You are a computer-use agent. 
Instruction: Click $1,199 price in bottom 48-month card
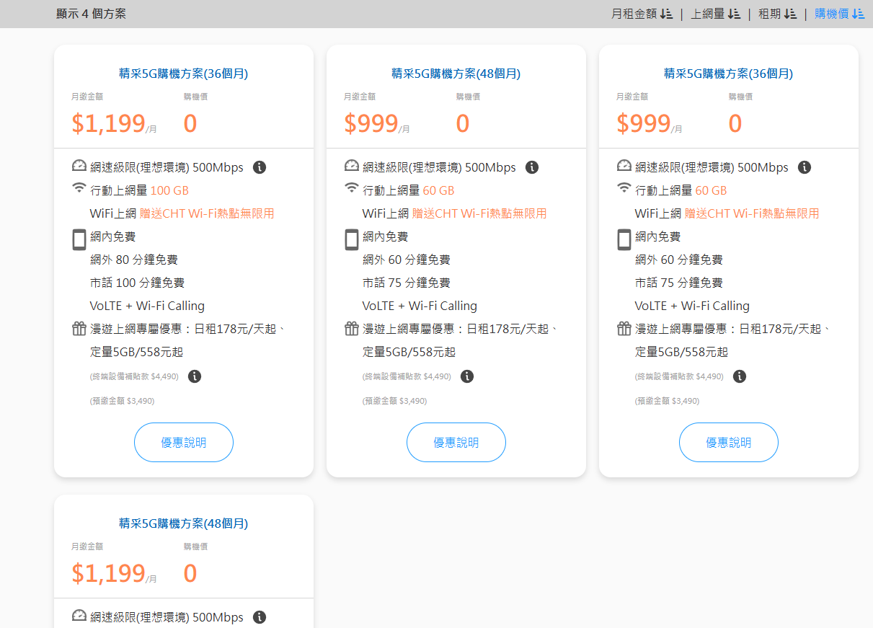pos(109,574)
